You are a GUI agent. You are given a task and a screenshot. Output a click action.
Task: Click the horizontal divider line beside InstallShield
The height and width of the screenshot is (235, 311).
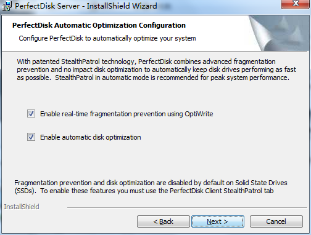click(188, 207)
